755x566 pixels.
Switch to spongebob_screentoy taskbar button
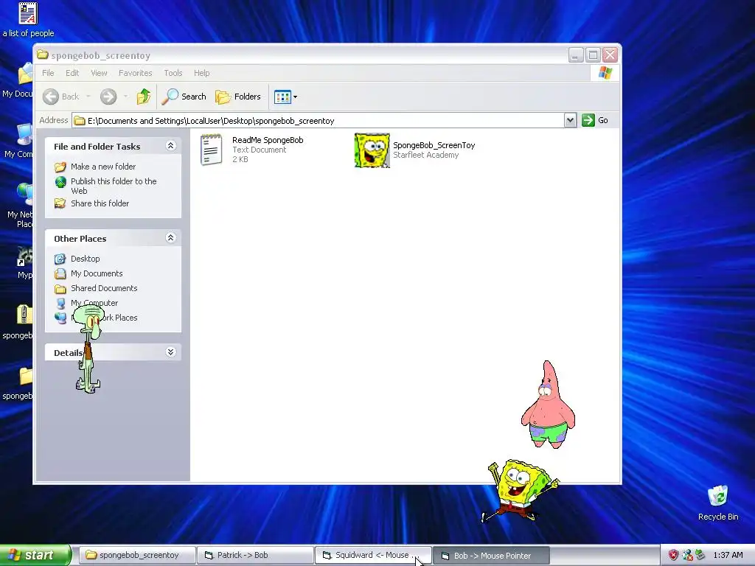click(136, 556)
